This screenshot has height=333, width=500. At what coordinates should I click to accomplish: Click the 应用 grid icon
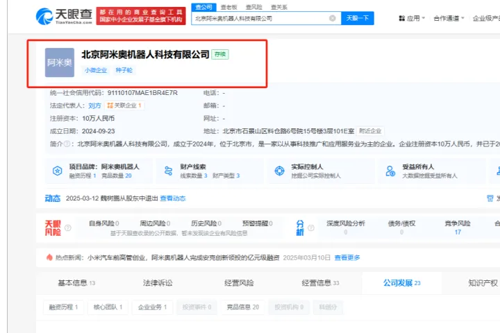click(402, 19)
